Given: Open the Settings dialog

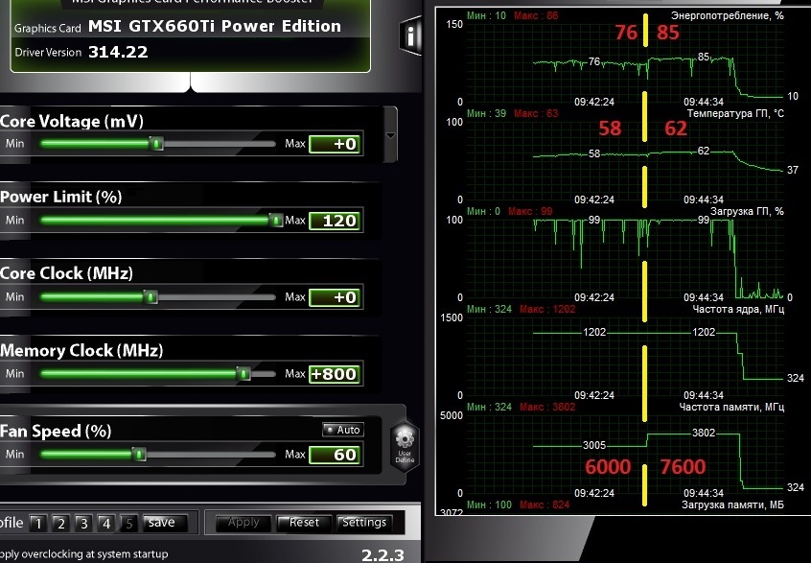Looking at the screenshot, I should (x=364, y=523).
